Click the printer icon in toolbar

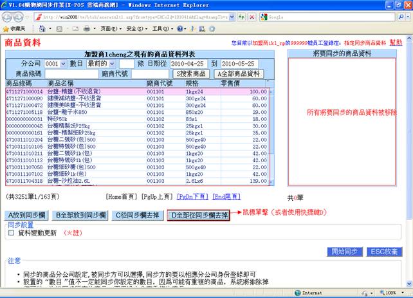coord(87,29)
